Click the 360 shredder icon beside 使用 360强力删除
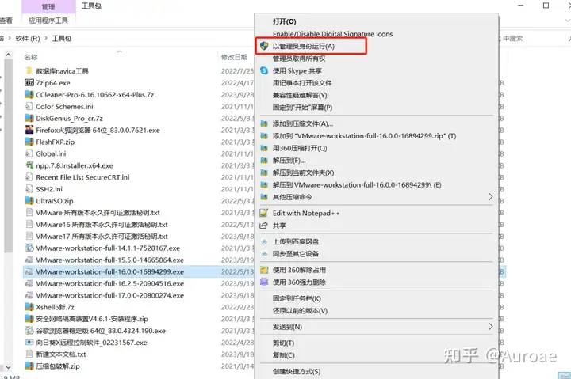Screen dimensions: 571x379 [x=264, y=282]
